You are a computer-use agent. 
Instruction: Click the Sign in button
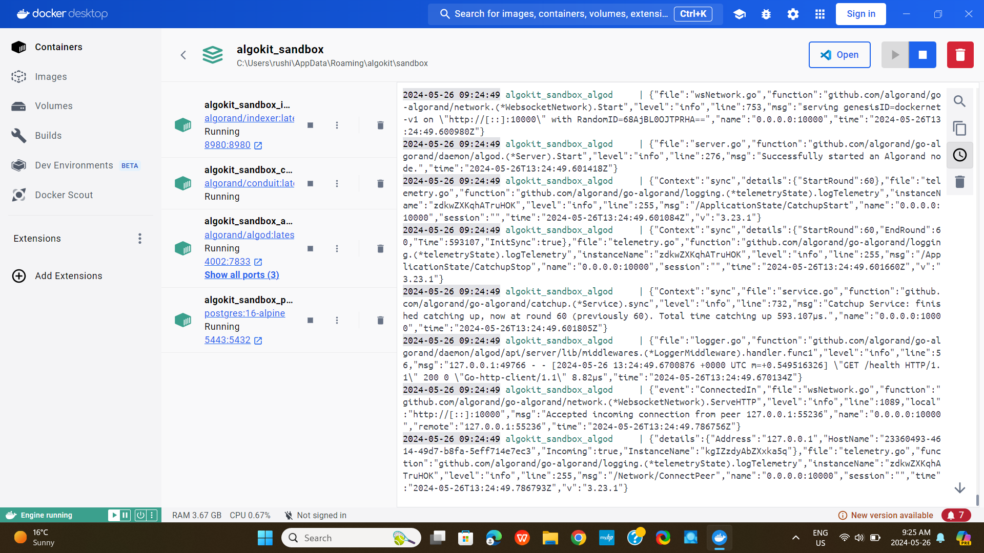tap(860, 14)
